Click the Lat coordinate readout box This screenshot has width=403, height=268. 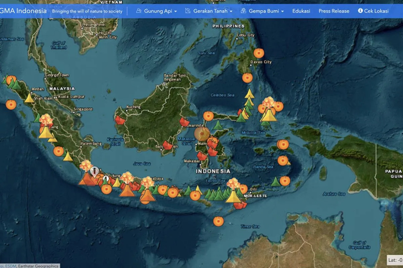[394, 260]
